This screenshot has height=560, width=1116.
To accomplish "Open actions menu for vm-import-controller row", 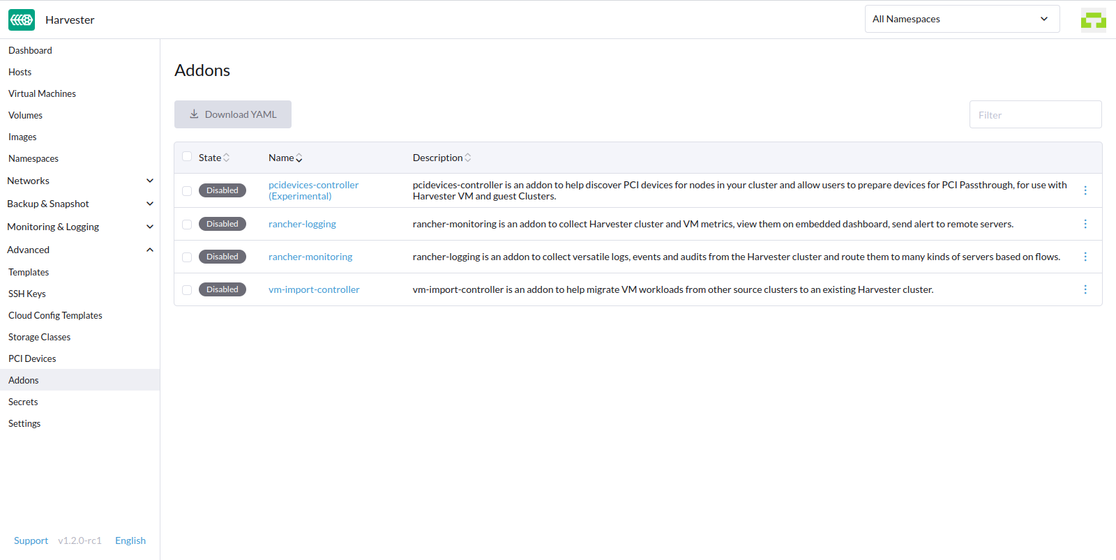I will (1085, 289).
